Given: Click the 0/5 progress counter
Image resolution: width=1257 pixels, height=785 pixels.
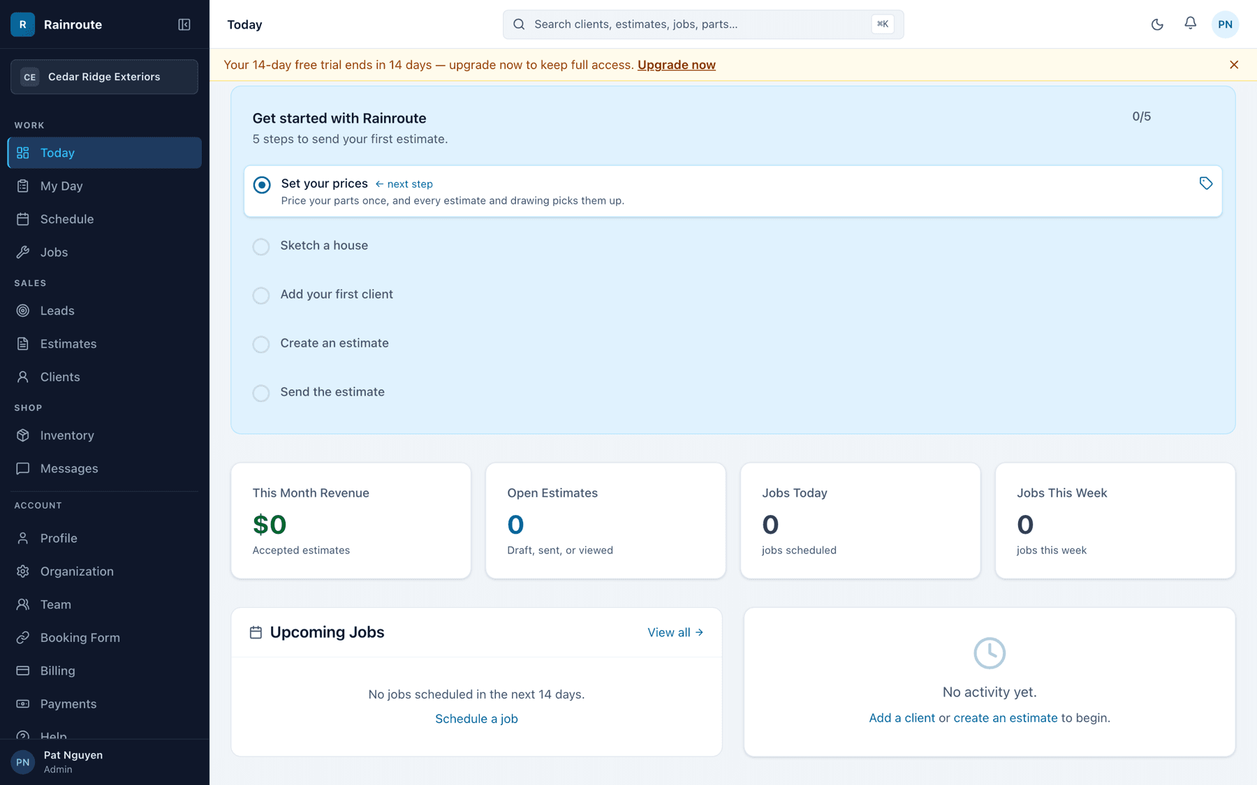Looking at the screenshot, I should tap(1141, 117).
